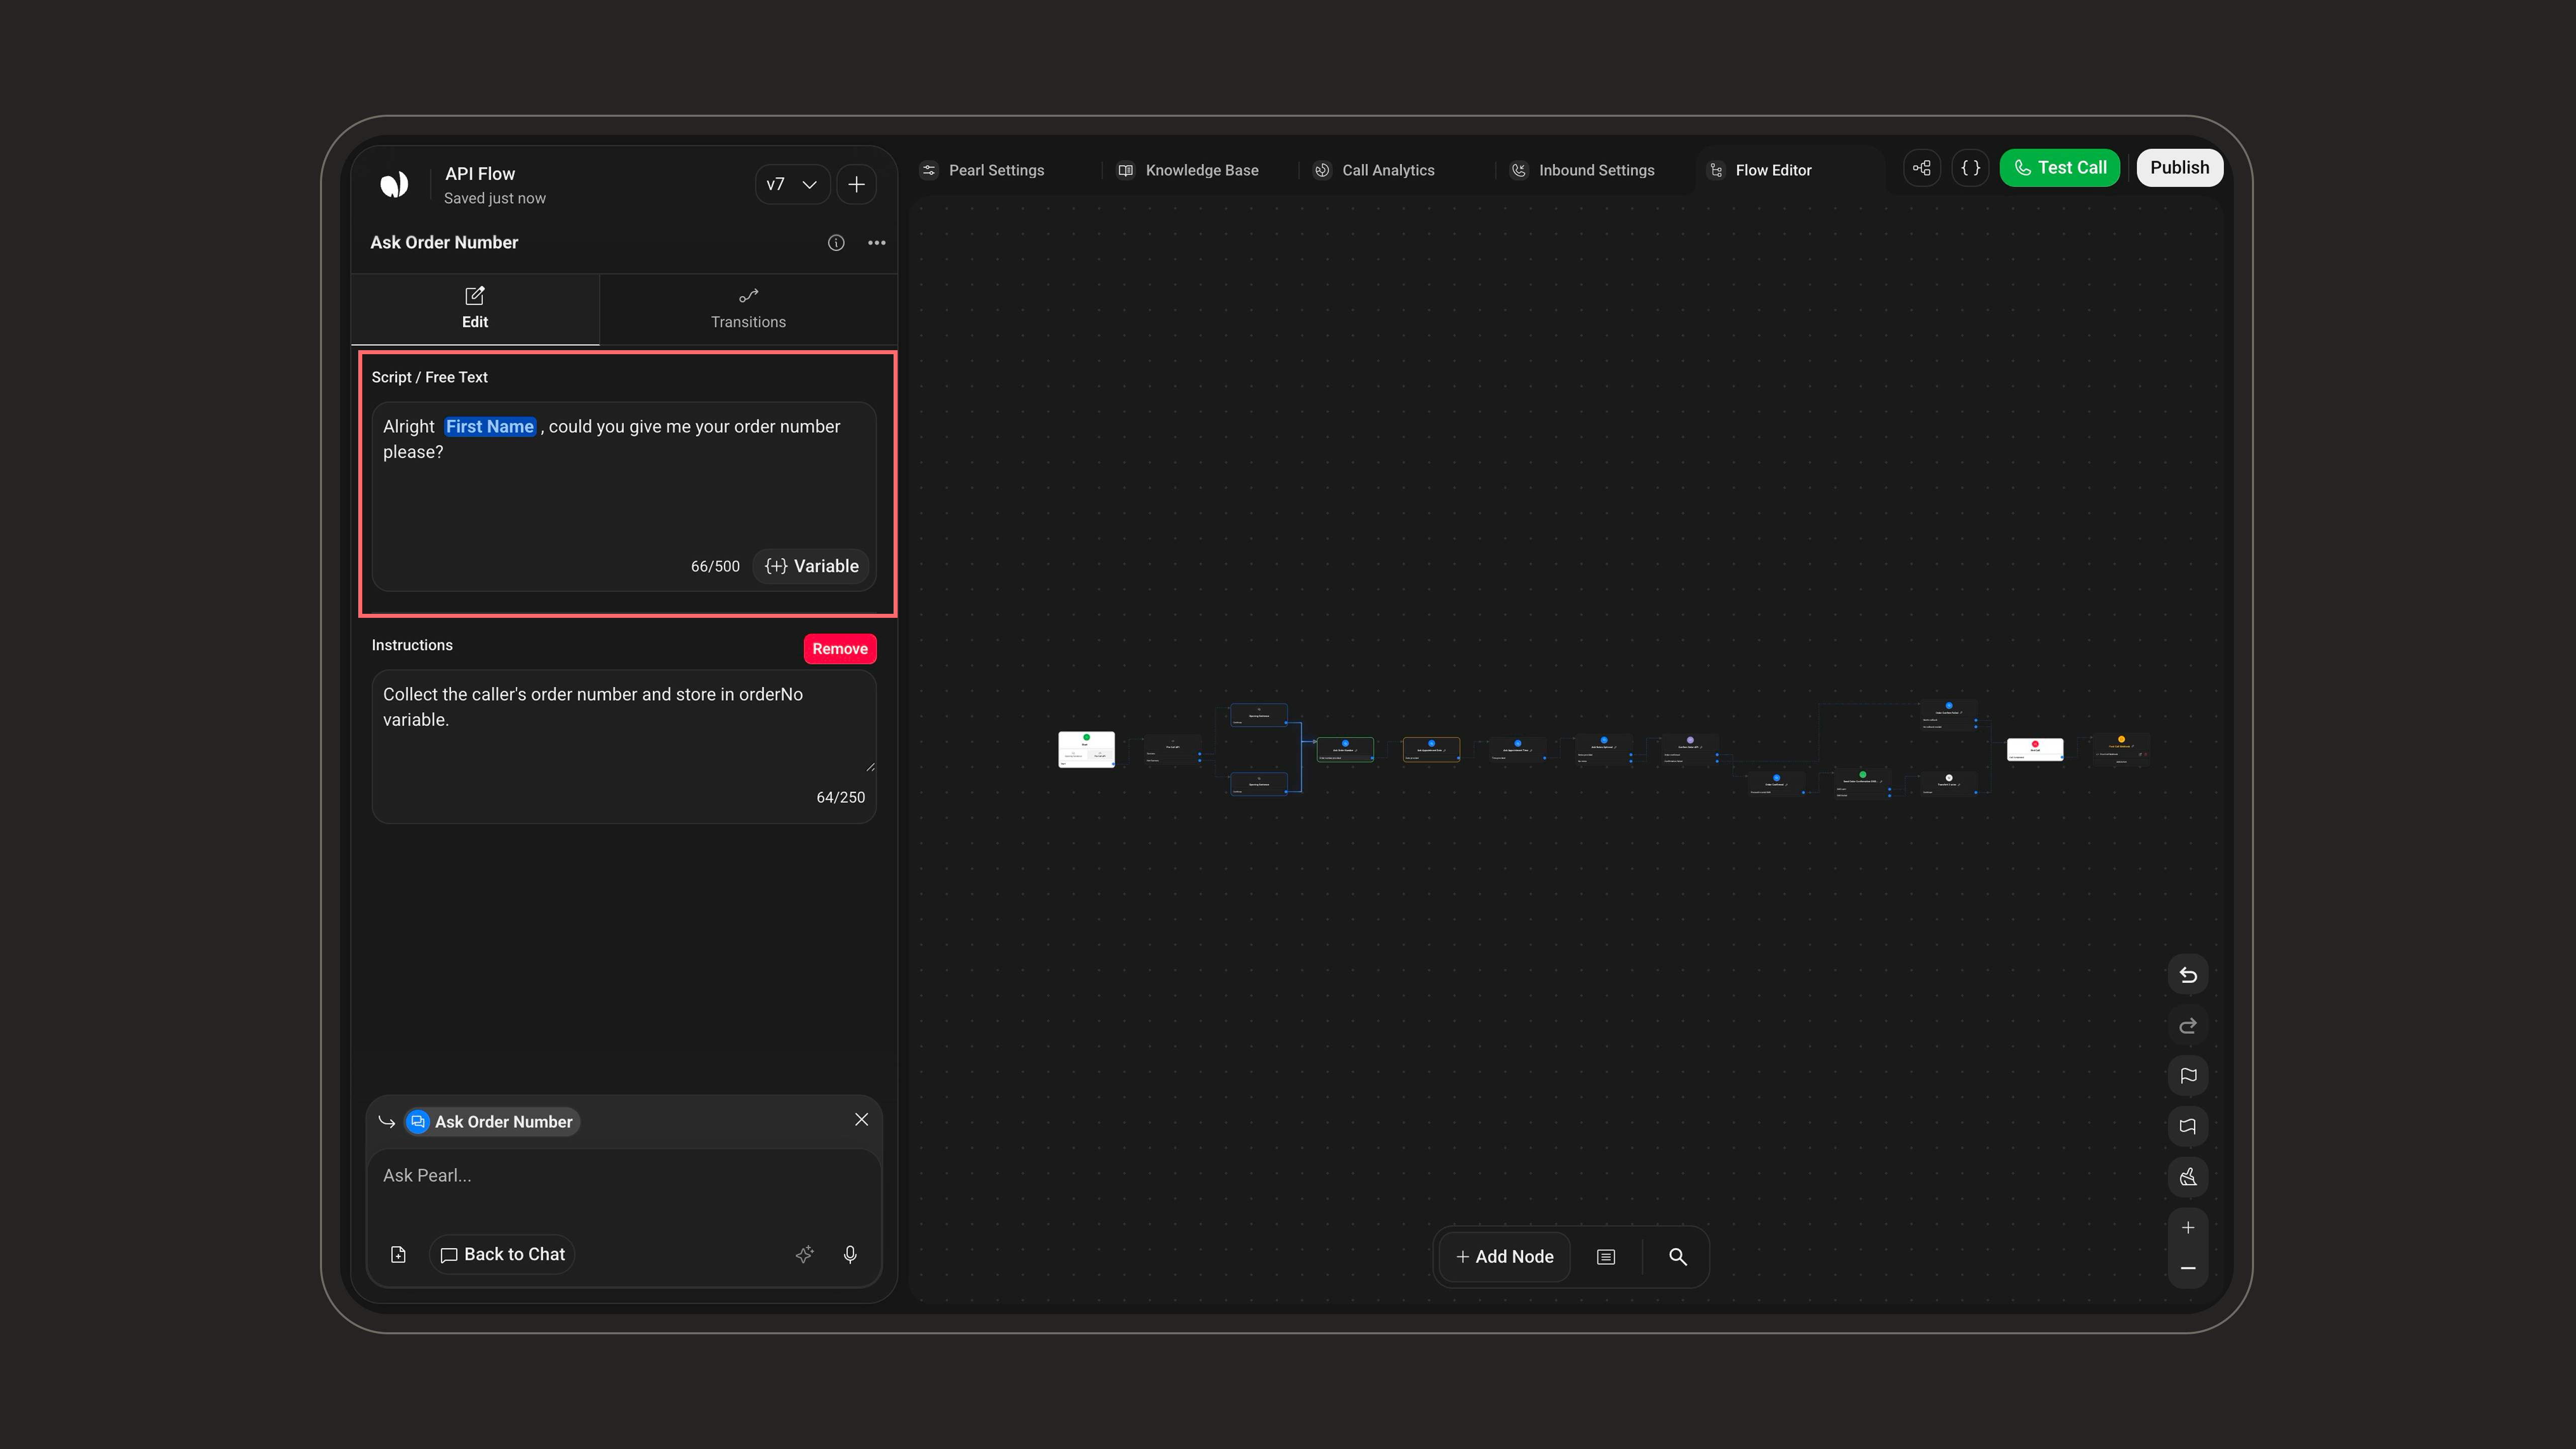Click the reply arrow icon beside context chip

[x=387, y=1122]
